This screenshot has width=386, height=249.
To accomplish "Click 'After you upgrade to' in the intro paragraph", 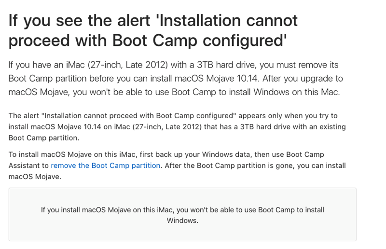I will tap(303, 79).
